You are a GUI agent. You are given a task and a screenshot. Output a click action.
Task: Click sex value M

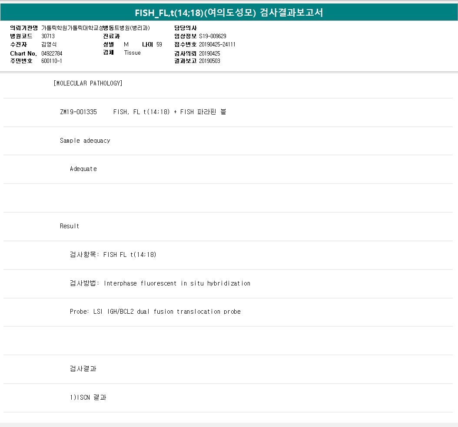tap(126, 44)
